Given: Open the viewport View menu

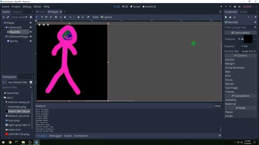Looking at the screenshot, I should point(96,17).
